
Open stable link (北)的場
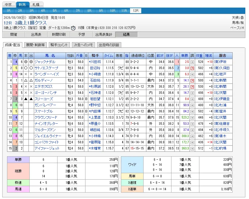point(220,148)
